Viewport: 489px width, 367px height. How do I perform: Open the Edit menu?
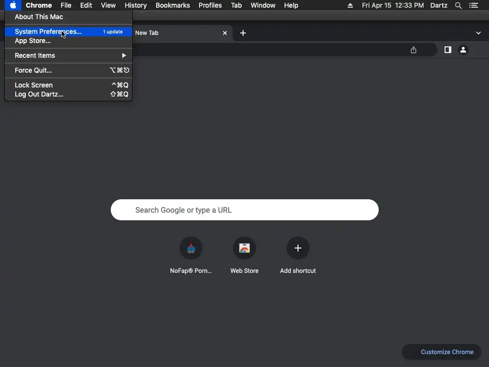(x=86, y=5)
